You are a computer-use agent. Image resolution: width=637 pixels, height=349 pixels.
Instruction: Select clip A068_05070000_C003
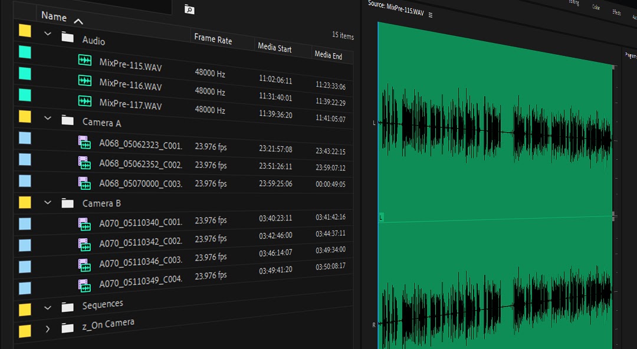(x=140, y=183)
